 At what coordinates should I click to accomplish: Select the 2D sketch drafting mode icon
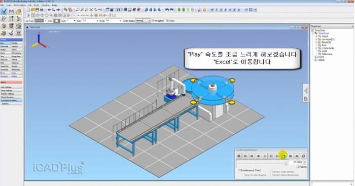4,11
